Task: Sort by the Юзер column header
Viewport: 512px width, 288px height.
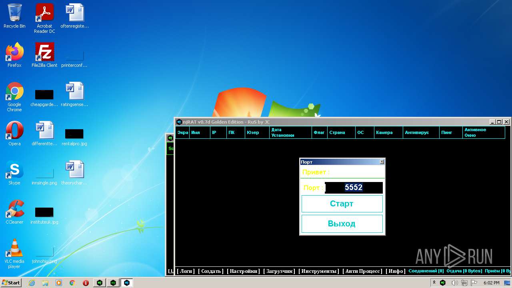Action: point(257,132)
